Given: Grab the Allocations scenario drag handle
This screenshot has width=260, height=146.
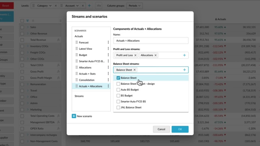Looking at the screenshot, I should point(77,67).
